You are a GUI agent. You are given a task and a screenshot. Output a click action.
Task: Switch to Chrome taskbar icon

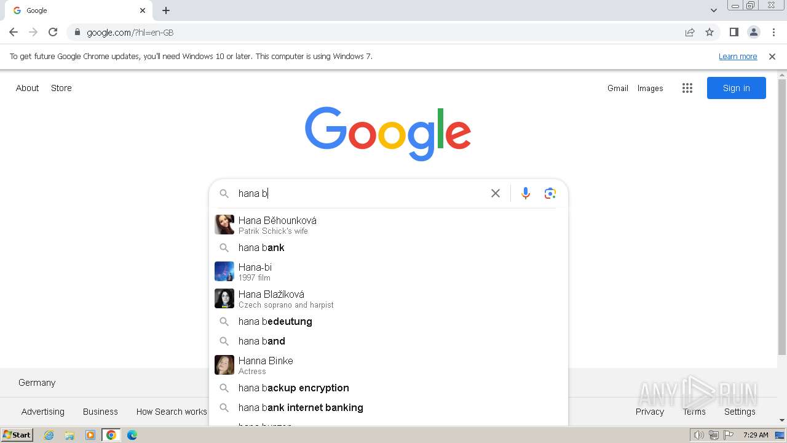click(x=111, y=435)
